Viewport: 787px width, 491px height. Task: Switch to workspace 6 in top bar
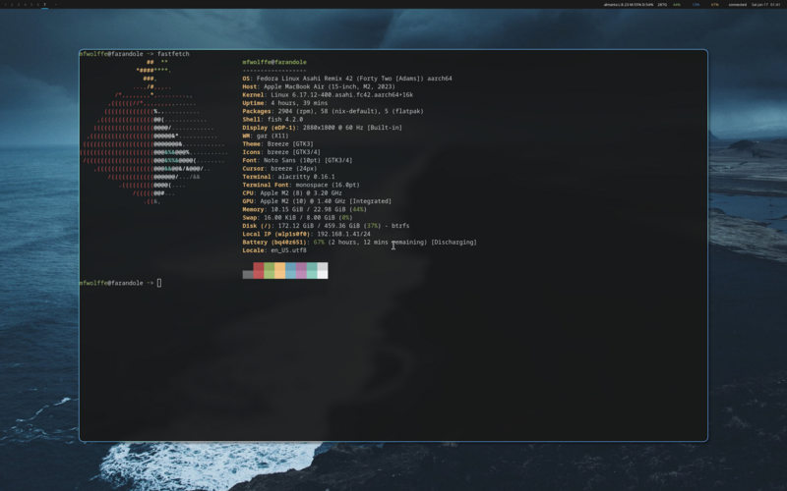(x=38, y=5)
